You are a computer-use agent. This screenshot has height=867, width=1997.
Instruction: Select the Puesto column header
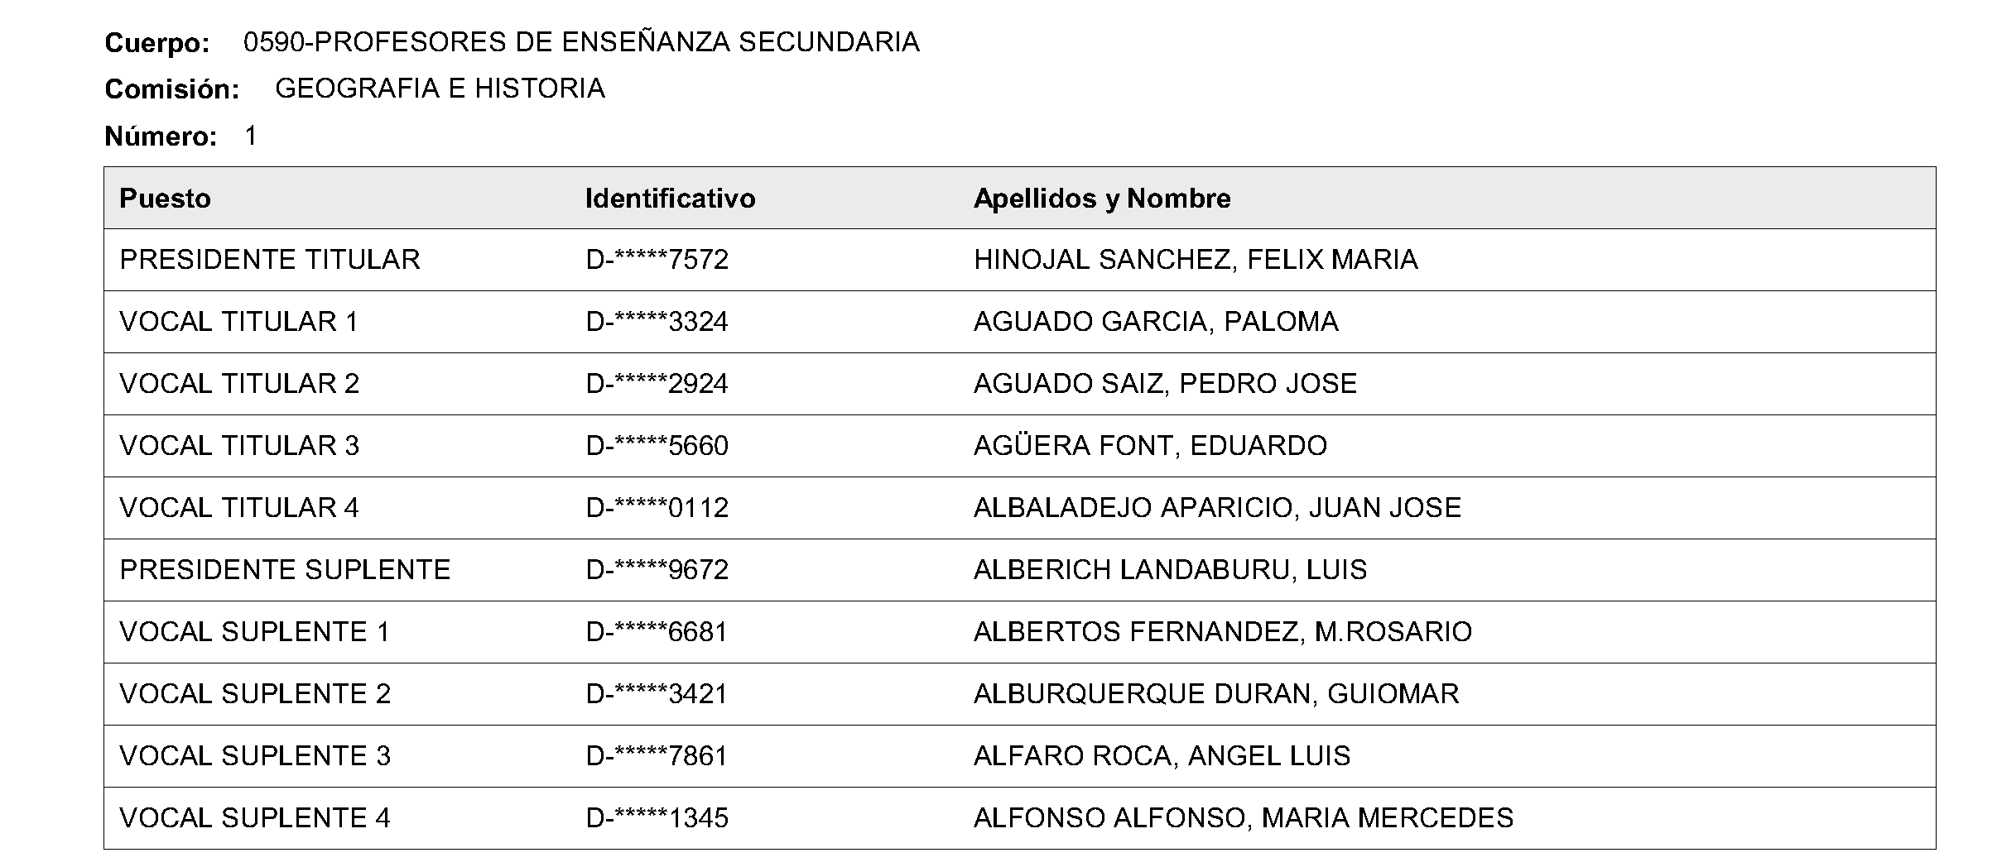coord(165,199)
